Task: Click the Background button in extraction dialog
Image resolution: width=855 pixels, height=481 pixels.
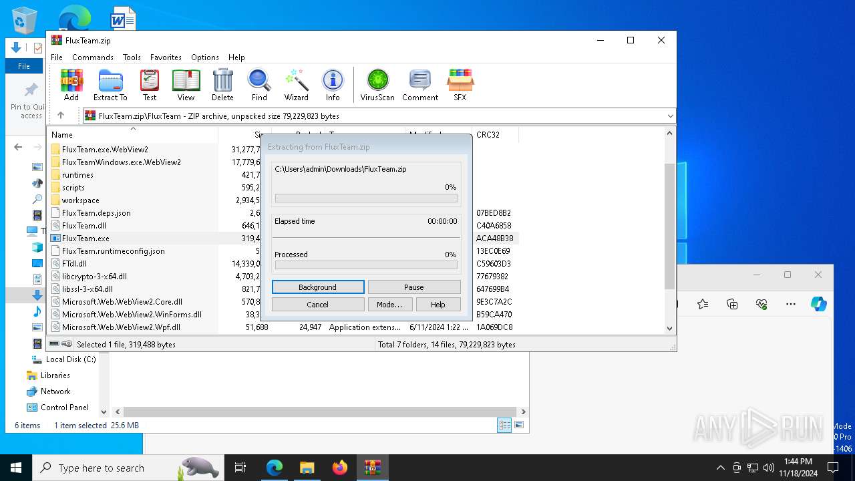Action: click(x=318, y=287)
